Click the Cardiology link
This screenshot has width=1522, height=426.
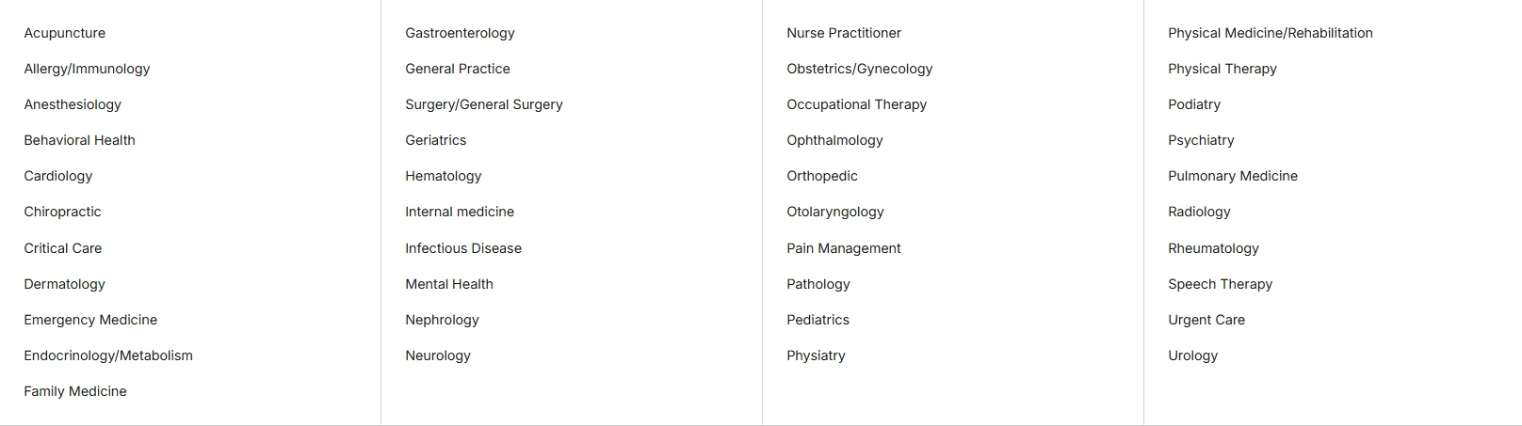[58, 176]
